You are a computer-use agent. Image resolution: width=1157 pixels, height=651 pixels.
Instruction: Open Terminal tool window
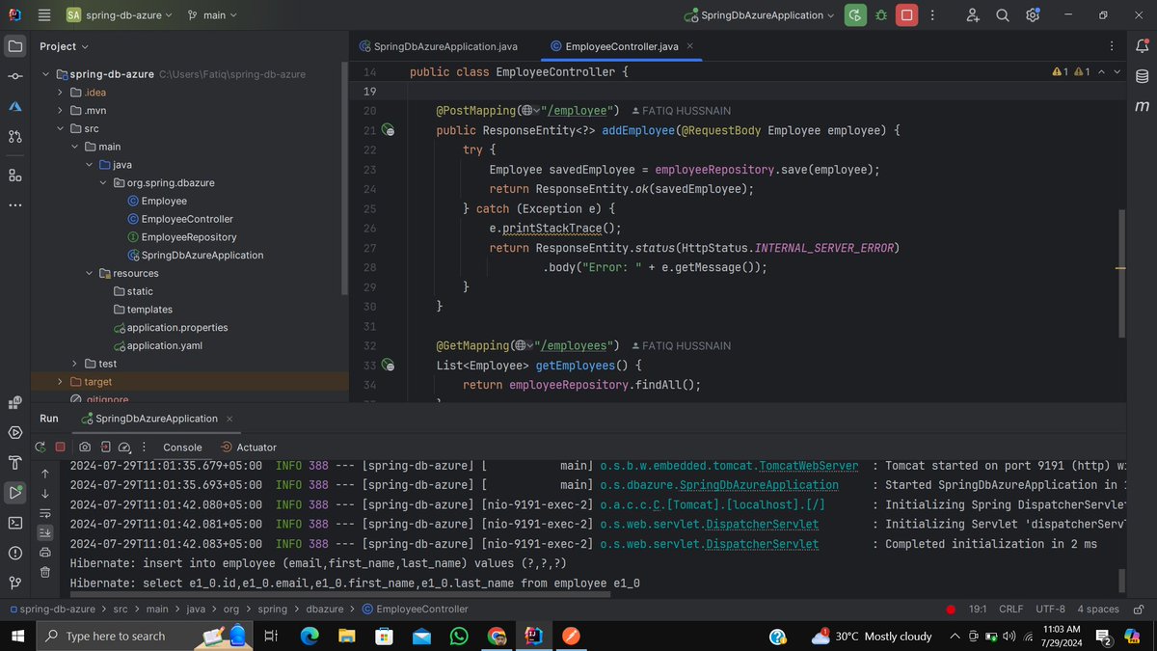pyautogui.click(x=15, y=523)
